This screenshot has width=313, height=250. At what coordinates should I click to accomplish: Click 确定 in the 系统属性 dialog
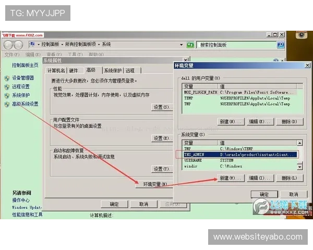(114, 204)
